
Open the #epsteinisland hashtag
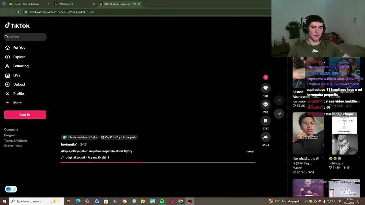[113, 151]
